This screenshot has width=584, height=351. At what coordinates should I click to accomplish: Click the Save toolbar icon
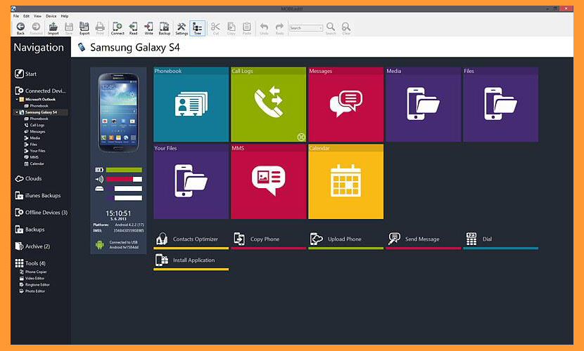coord(69,28)
